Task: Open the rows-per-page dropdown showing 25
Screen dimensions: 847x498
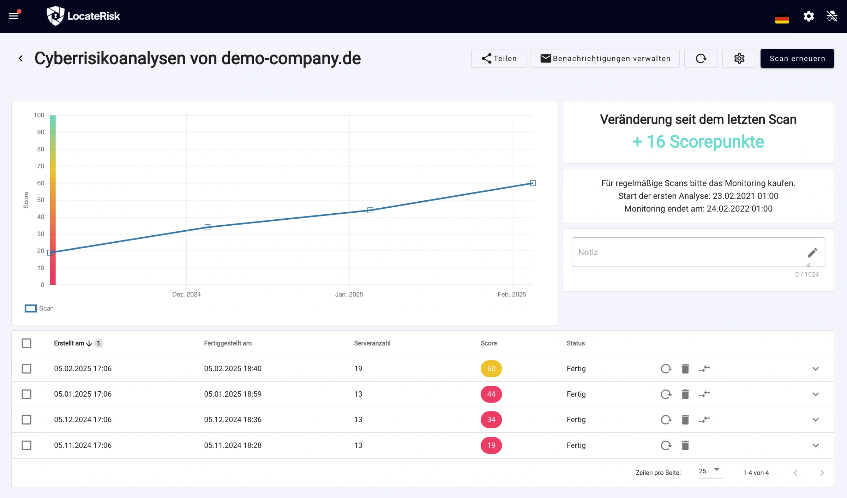Action: (x=710, y=471)
